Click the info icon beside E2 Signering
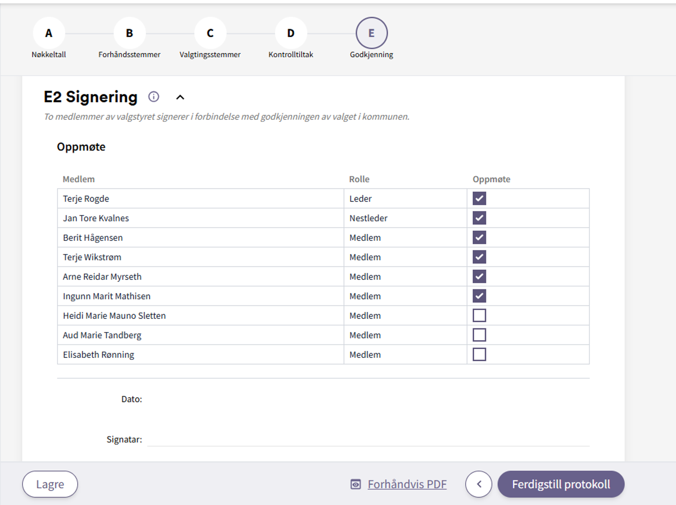 (x=154, y=97)
